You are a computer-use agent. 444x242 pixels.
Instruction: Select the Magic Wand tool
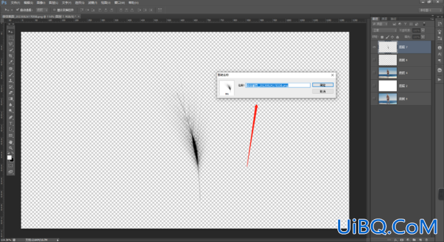click(11, 50)
